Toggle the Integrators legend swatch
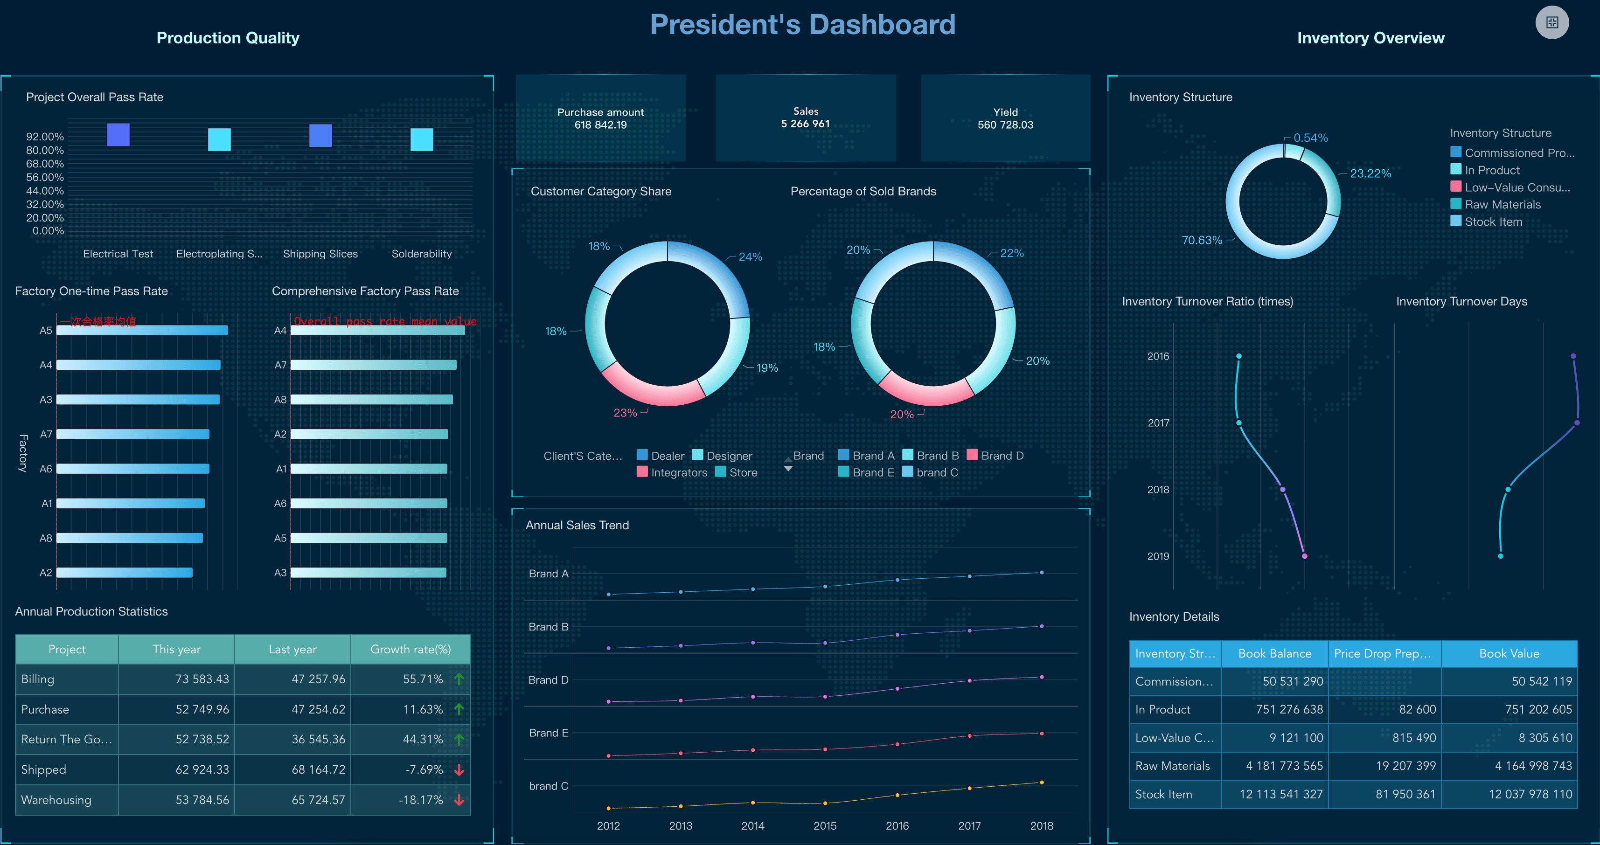Screen dimensions: 1600x845 [x=642, y=472]
